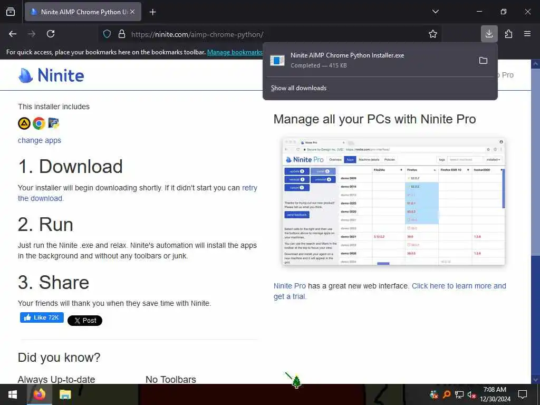
Task: Close the Ninite AIMP Chrome Python tab
Action: 132,12
